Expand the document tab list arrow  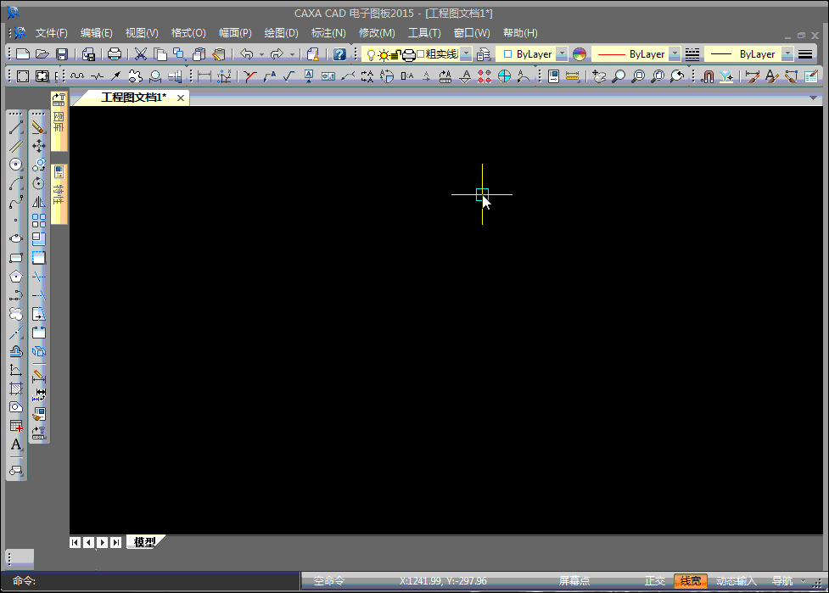813,98
